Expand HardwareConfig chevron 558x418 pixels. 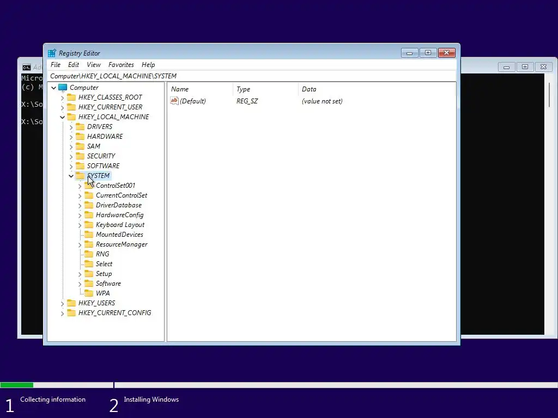point(80,215)
